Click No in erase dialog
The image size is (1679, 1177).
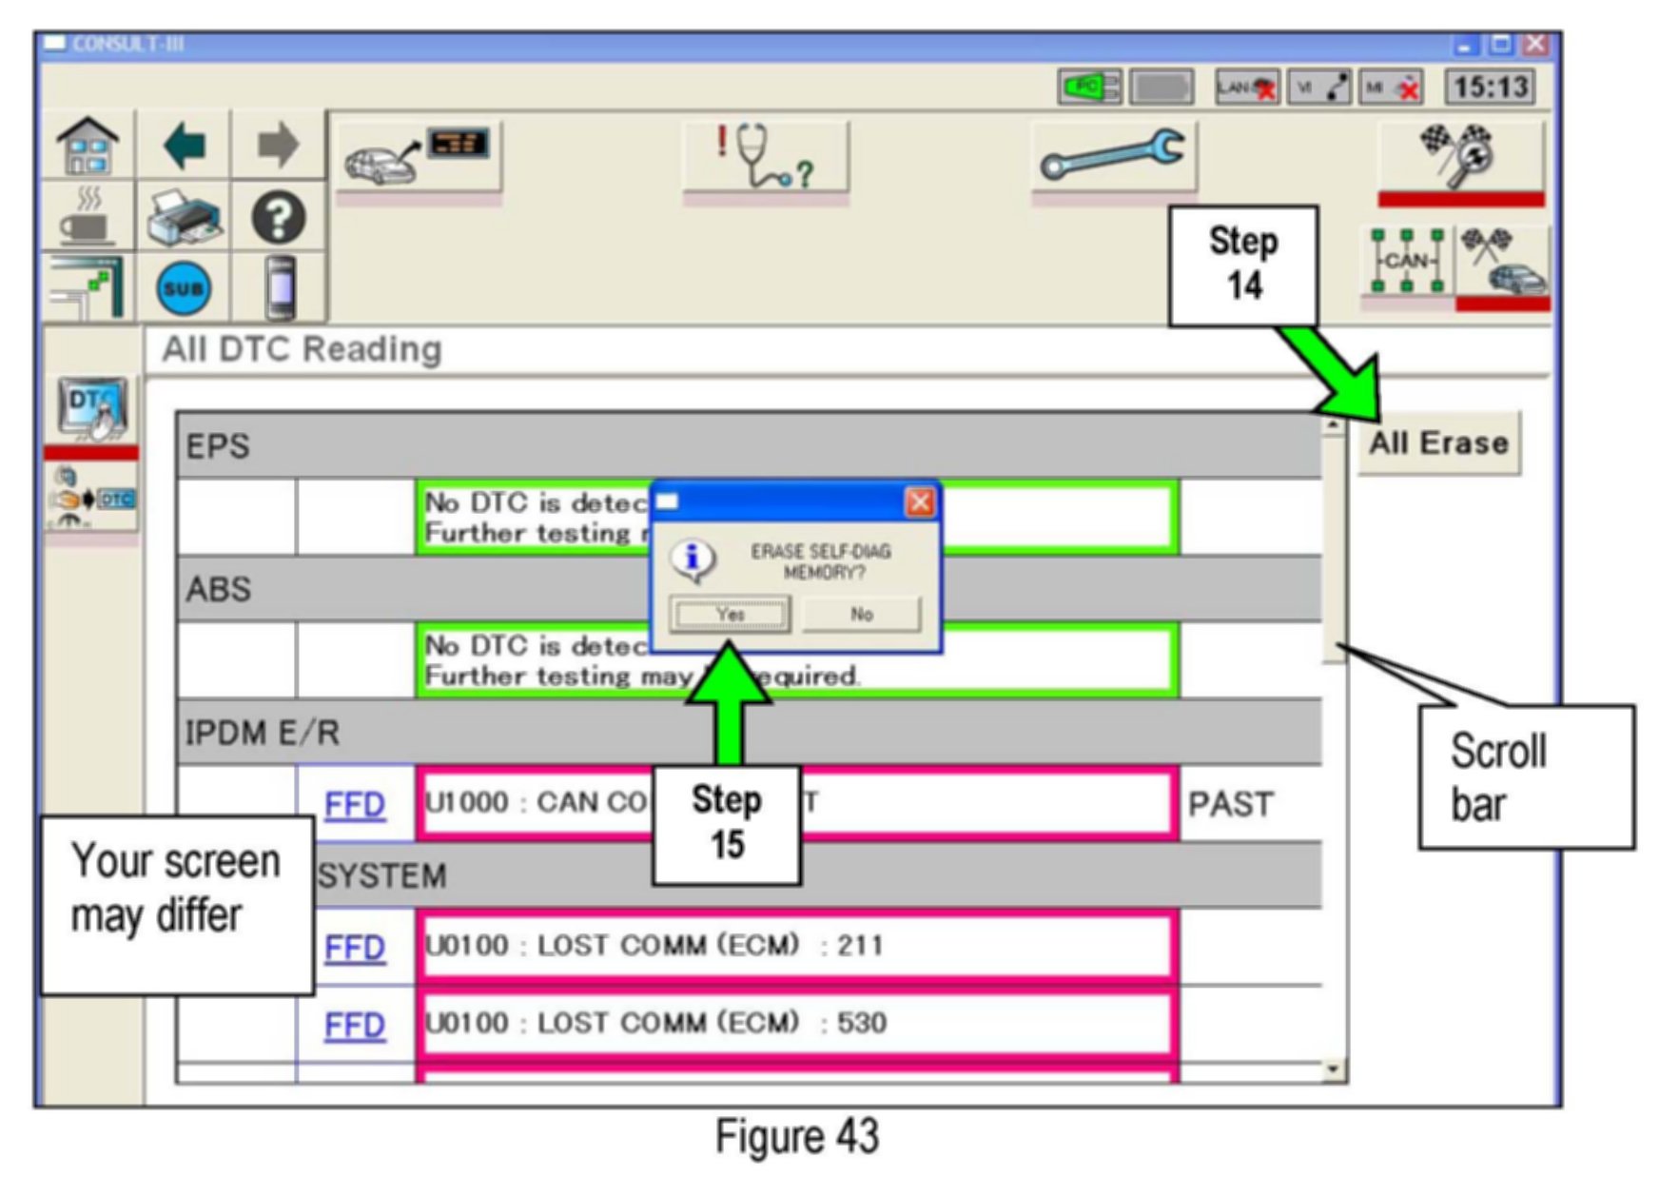[x=862, y=614]
